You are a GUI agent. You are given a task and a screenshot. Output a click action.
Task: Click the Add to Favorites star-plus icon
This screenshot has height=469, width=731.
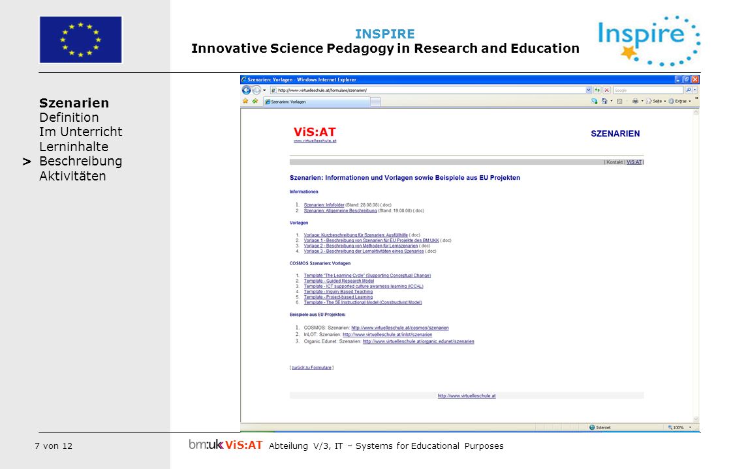click(x=255, y=101)
